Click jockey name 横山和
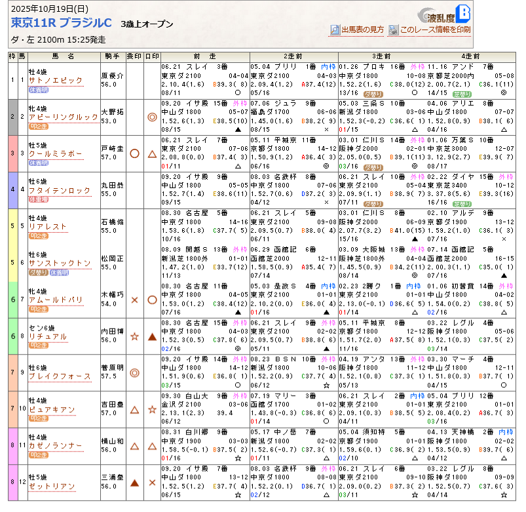Screen dimensions: 526x512 point(113,441)
